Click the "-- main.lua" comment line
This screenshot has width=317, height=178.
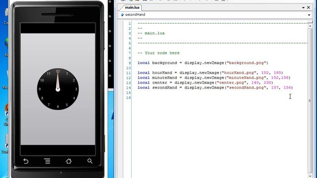[x=151, y=33]
